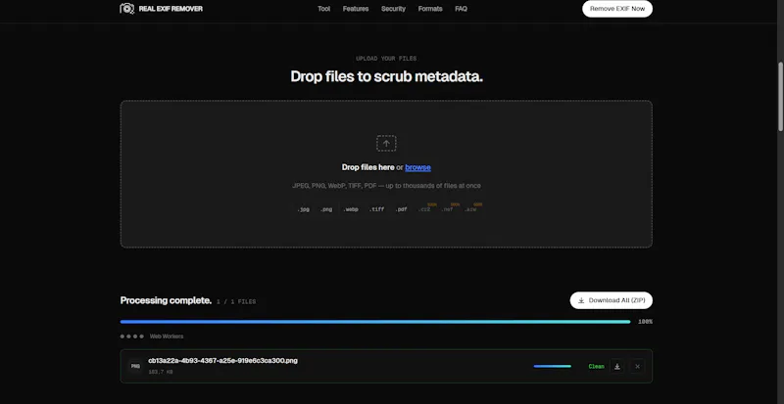Click the page vertical scrollbar

(x=780, y=97)
